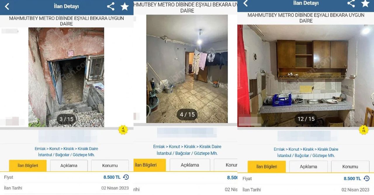Select İlan Bilgileri tab in middle panel
Screen dimensions: 374x195
pyautogui.click(x=150, y=165)
